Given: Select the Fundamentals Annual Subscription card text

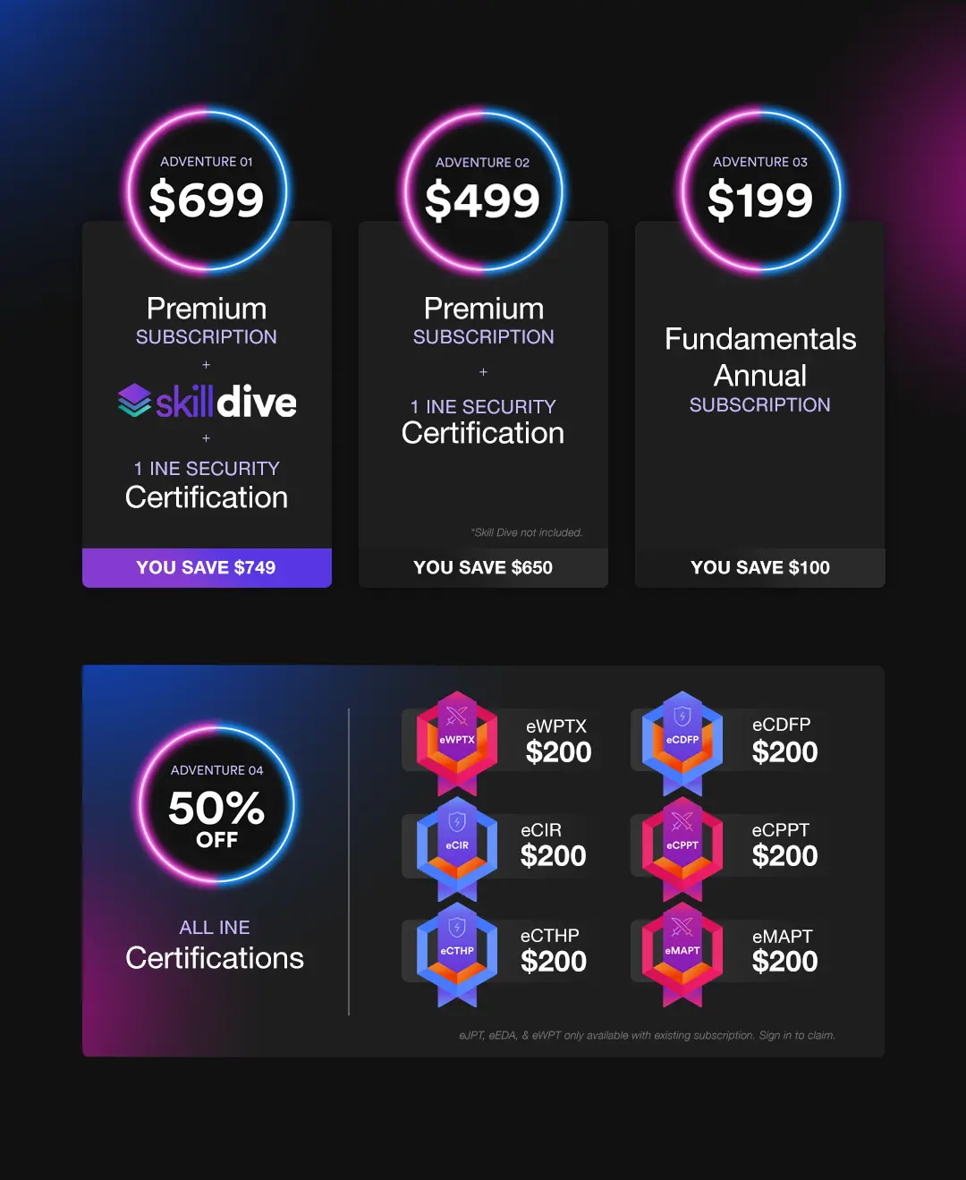Looking at the screenshot, I should tap(760, 369).
